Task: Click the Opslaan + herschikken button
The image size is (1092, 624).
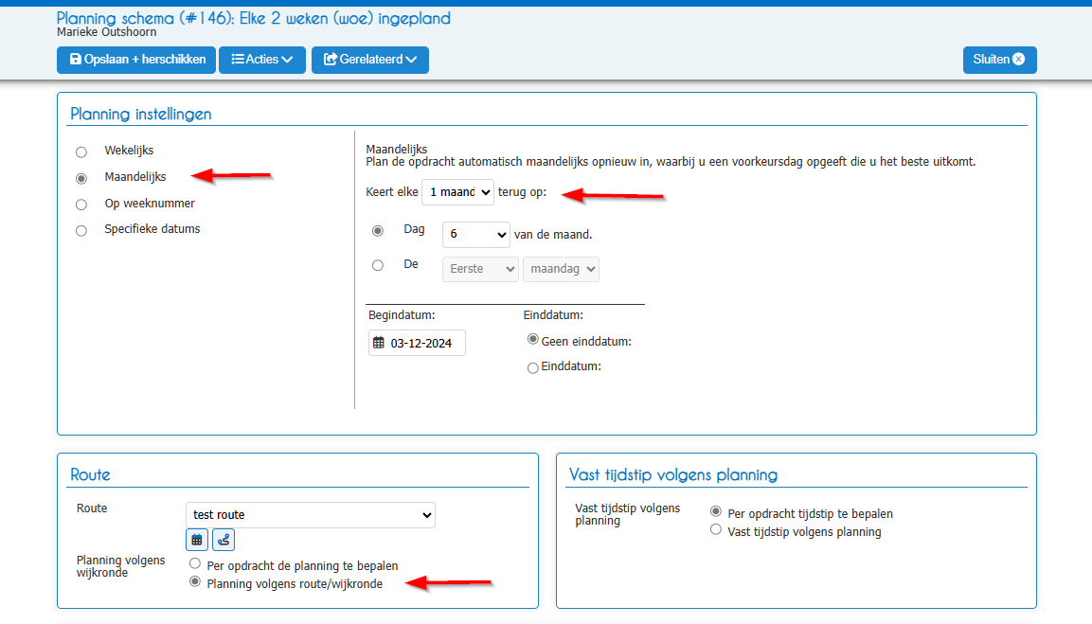Action: [136, 60]
